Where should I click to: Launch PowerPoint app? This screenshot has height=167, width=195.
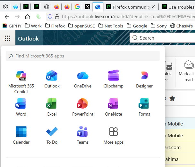click(83, 107)
